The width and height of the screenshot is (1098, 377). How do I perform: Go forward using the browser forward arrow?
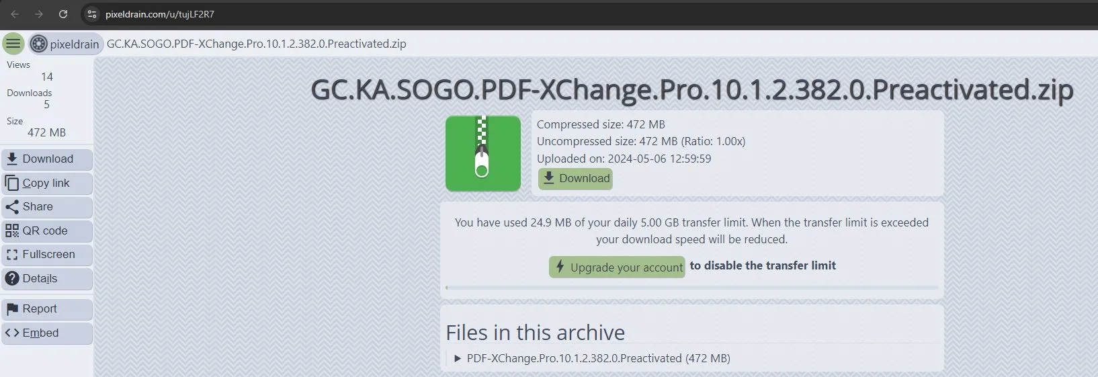39,14
